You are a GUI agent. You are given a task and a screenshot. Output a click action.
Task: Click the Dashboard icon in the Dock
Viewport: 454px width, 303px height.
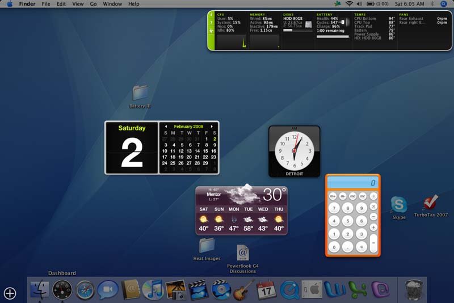62,289
